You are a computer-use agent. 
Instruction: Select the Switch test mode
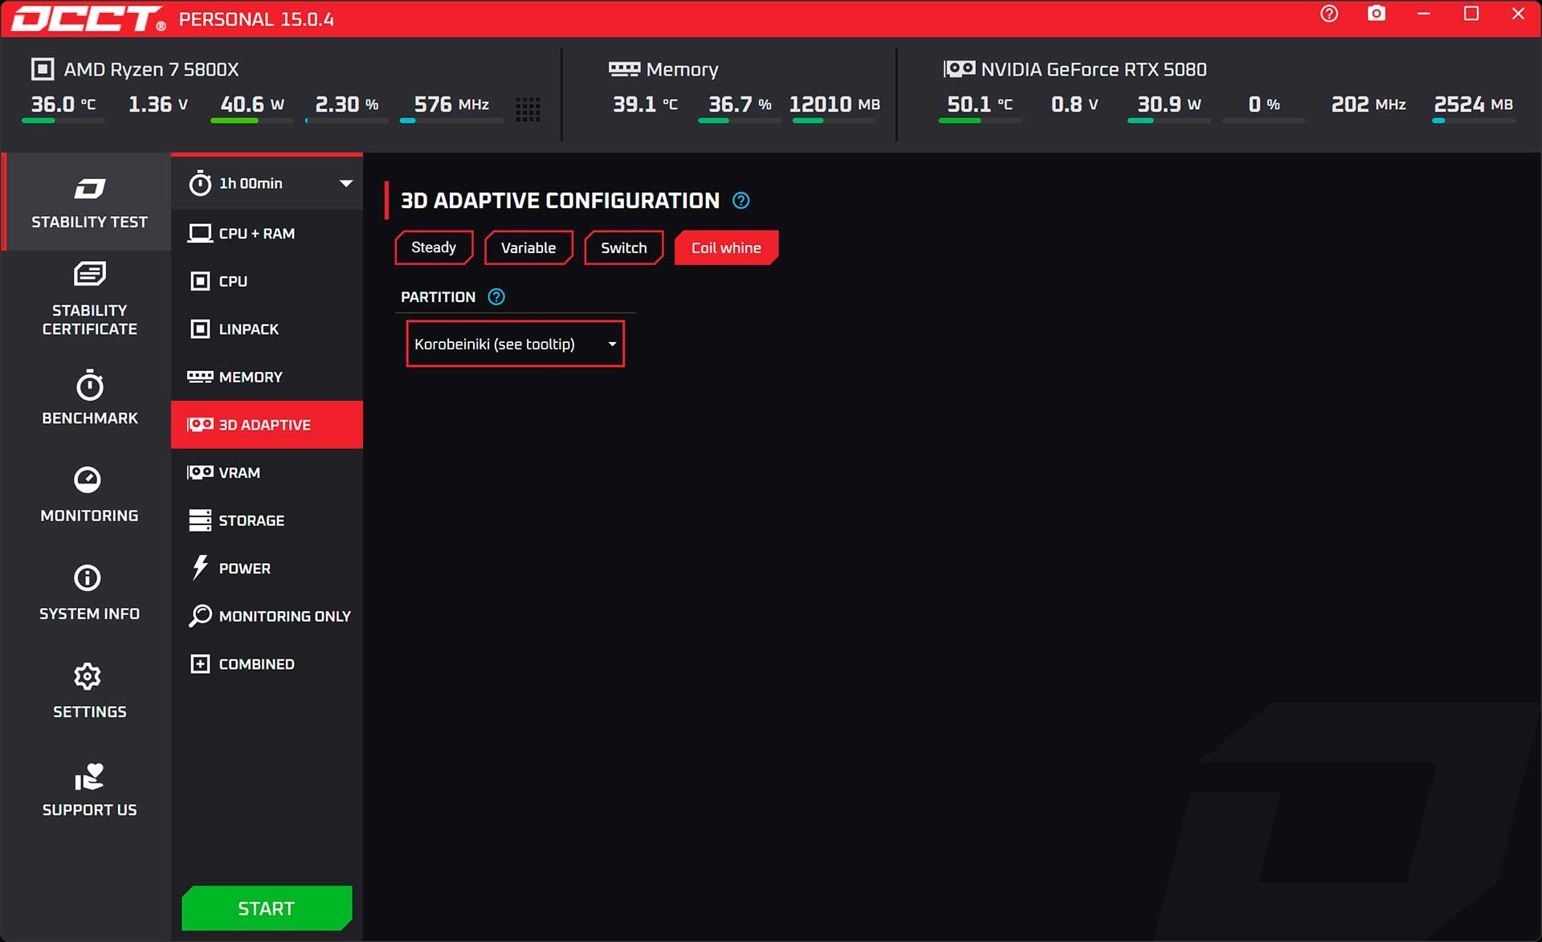click(623, 247)
